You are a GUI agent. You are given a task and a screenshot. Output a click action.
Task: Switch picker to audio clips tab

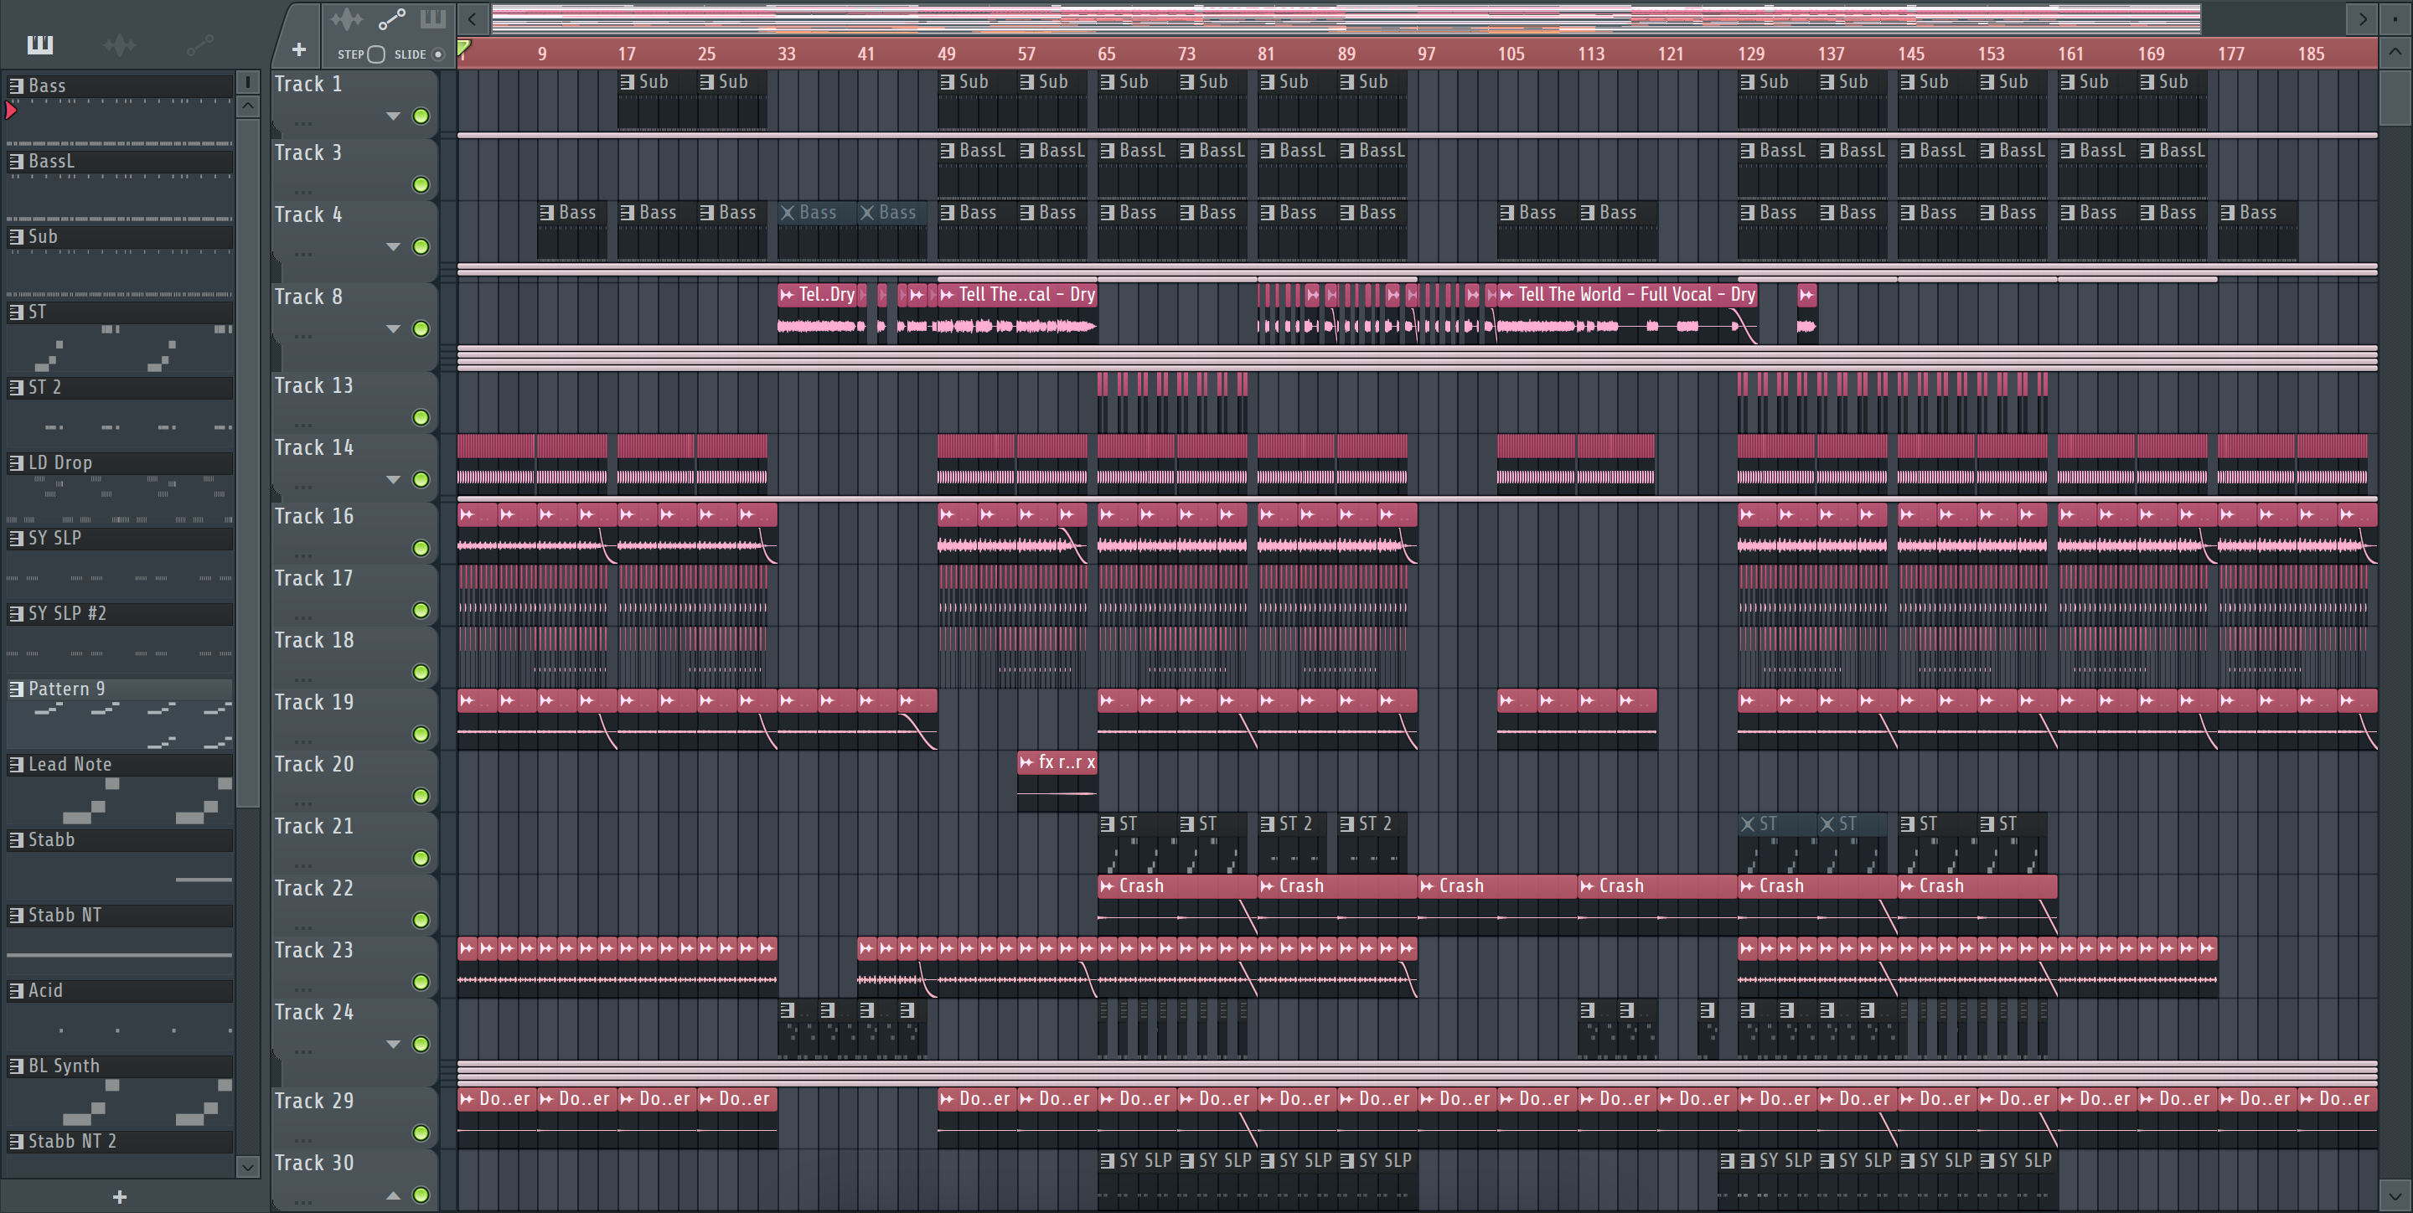click(x=120, y=44)
